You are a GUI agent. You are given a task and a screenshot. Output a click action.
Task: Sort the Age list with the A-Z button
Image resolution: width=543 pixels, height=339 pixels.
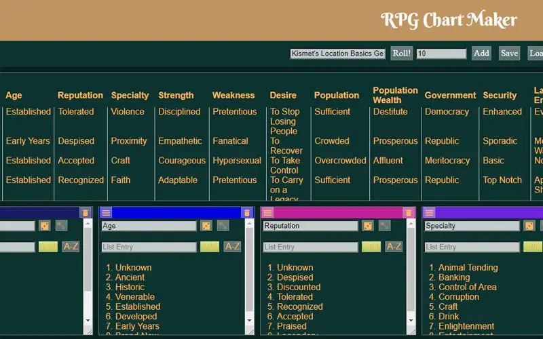[x=232, y=247]
